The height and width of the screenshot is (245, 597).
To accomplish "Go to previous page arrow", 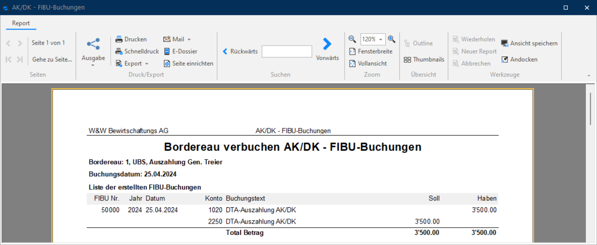I will tap(8, 43).
